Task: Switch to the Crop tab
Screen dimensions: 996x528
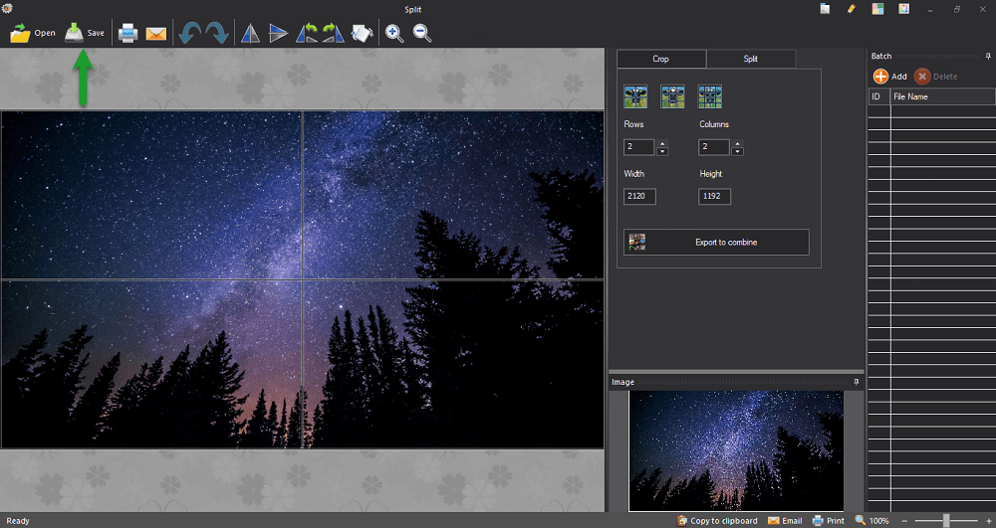Action: point(661,59)
